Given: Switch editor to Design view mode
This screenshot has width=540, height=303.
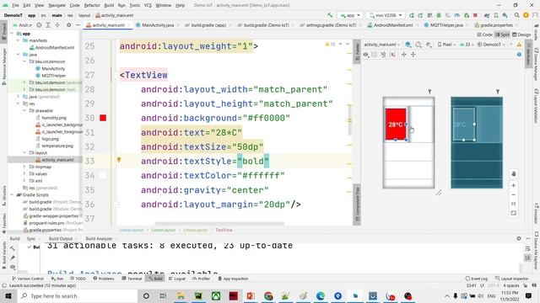Looking at the screenshot, I should (521, 35).
